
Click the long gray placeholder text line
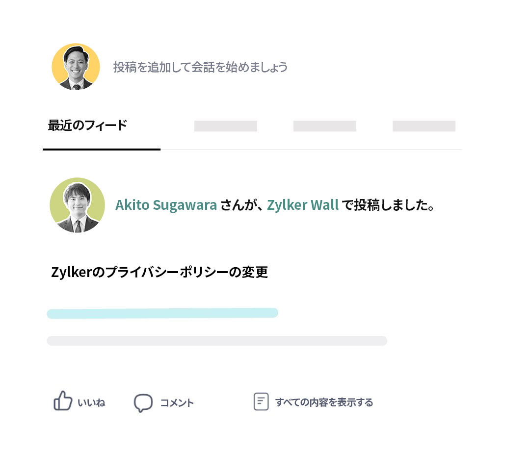216,341
